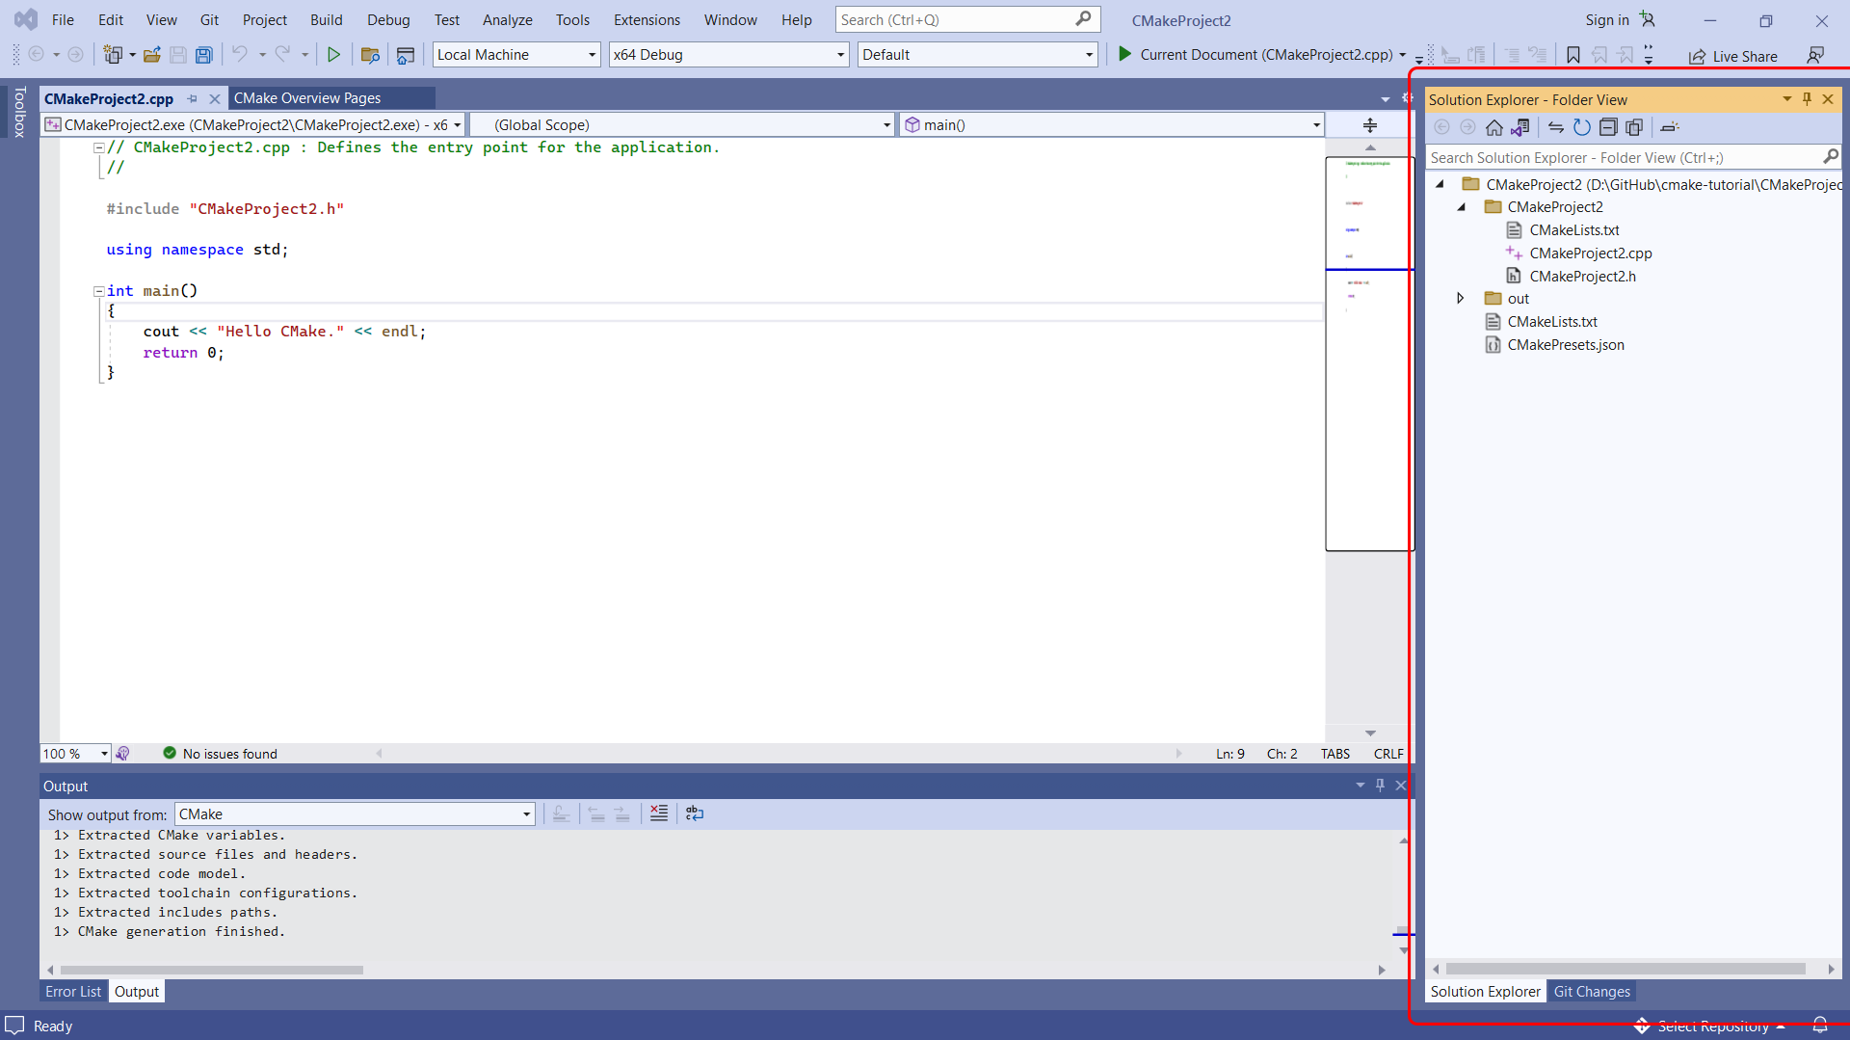
Task: Click the Undo arrow icon
Action: (240, 54)
